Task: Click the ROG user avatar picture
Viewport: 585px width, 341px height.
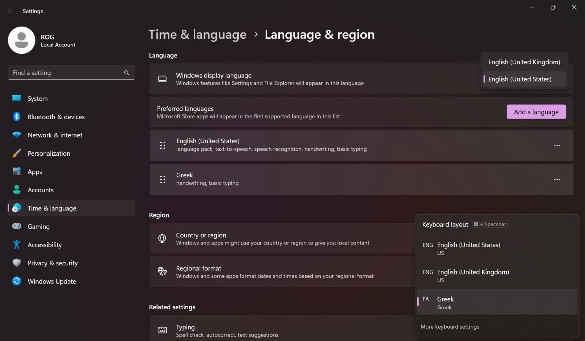Action: 22,40
